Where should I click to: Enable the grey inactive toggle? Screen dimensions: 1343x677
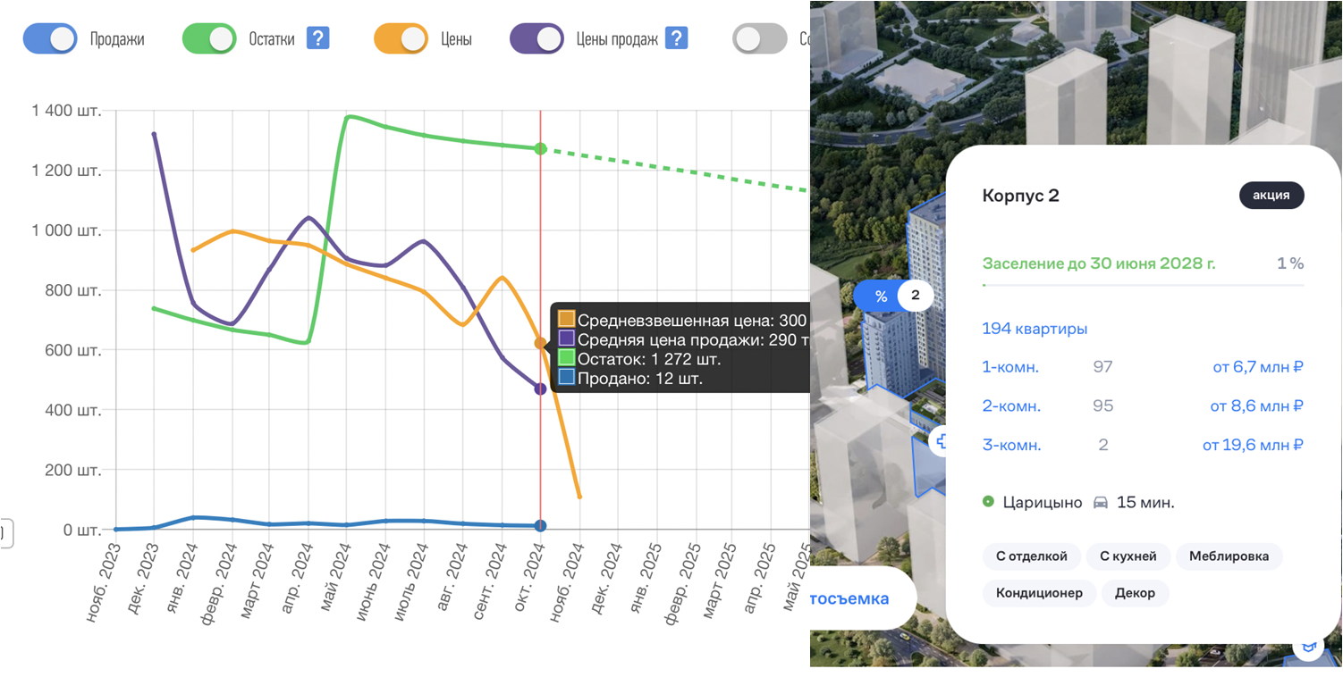[x=759, y=39]
